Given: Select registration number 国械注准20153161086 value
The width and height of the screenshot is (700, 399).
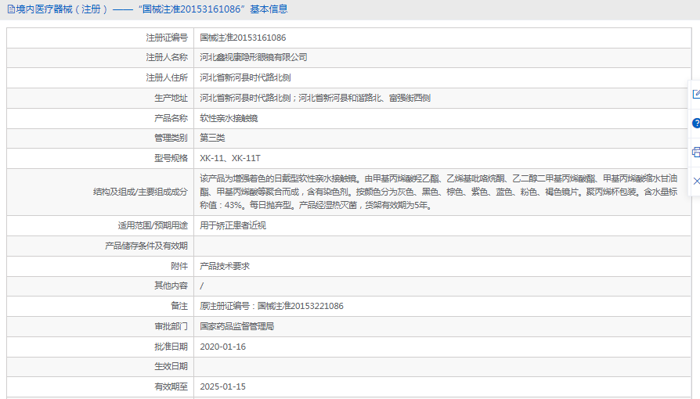Looking at the screenshot, I should tap(243, 38).
